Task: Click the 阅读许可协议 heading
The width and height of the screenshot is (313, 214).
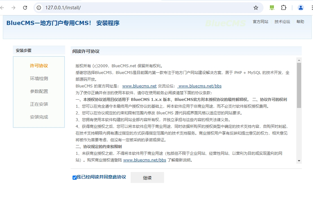Action: coord(86,51)
